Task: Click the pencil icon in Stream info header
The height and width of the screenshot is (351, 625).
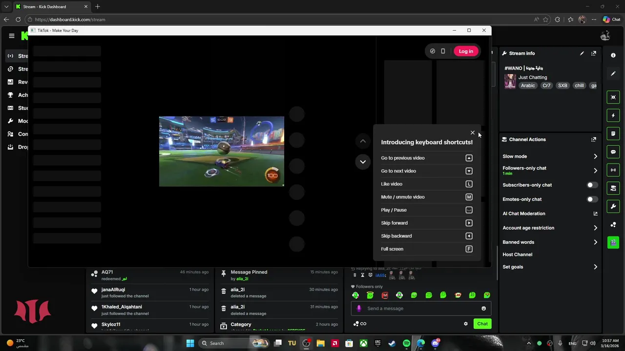Action: pyautogui.click(x=582, y=53)
